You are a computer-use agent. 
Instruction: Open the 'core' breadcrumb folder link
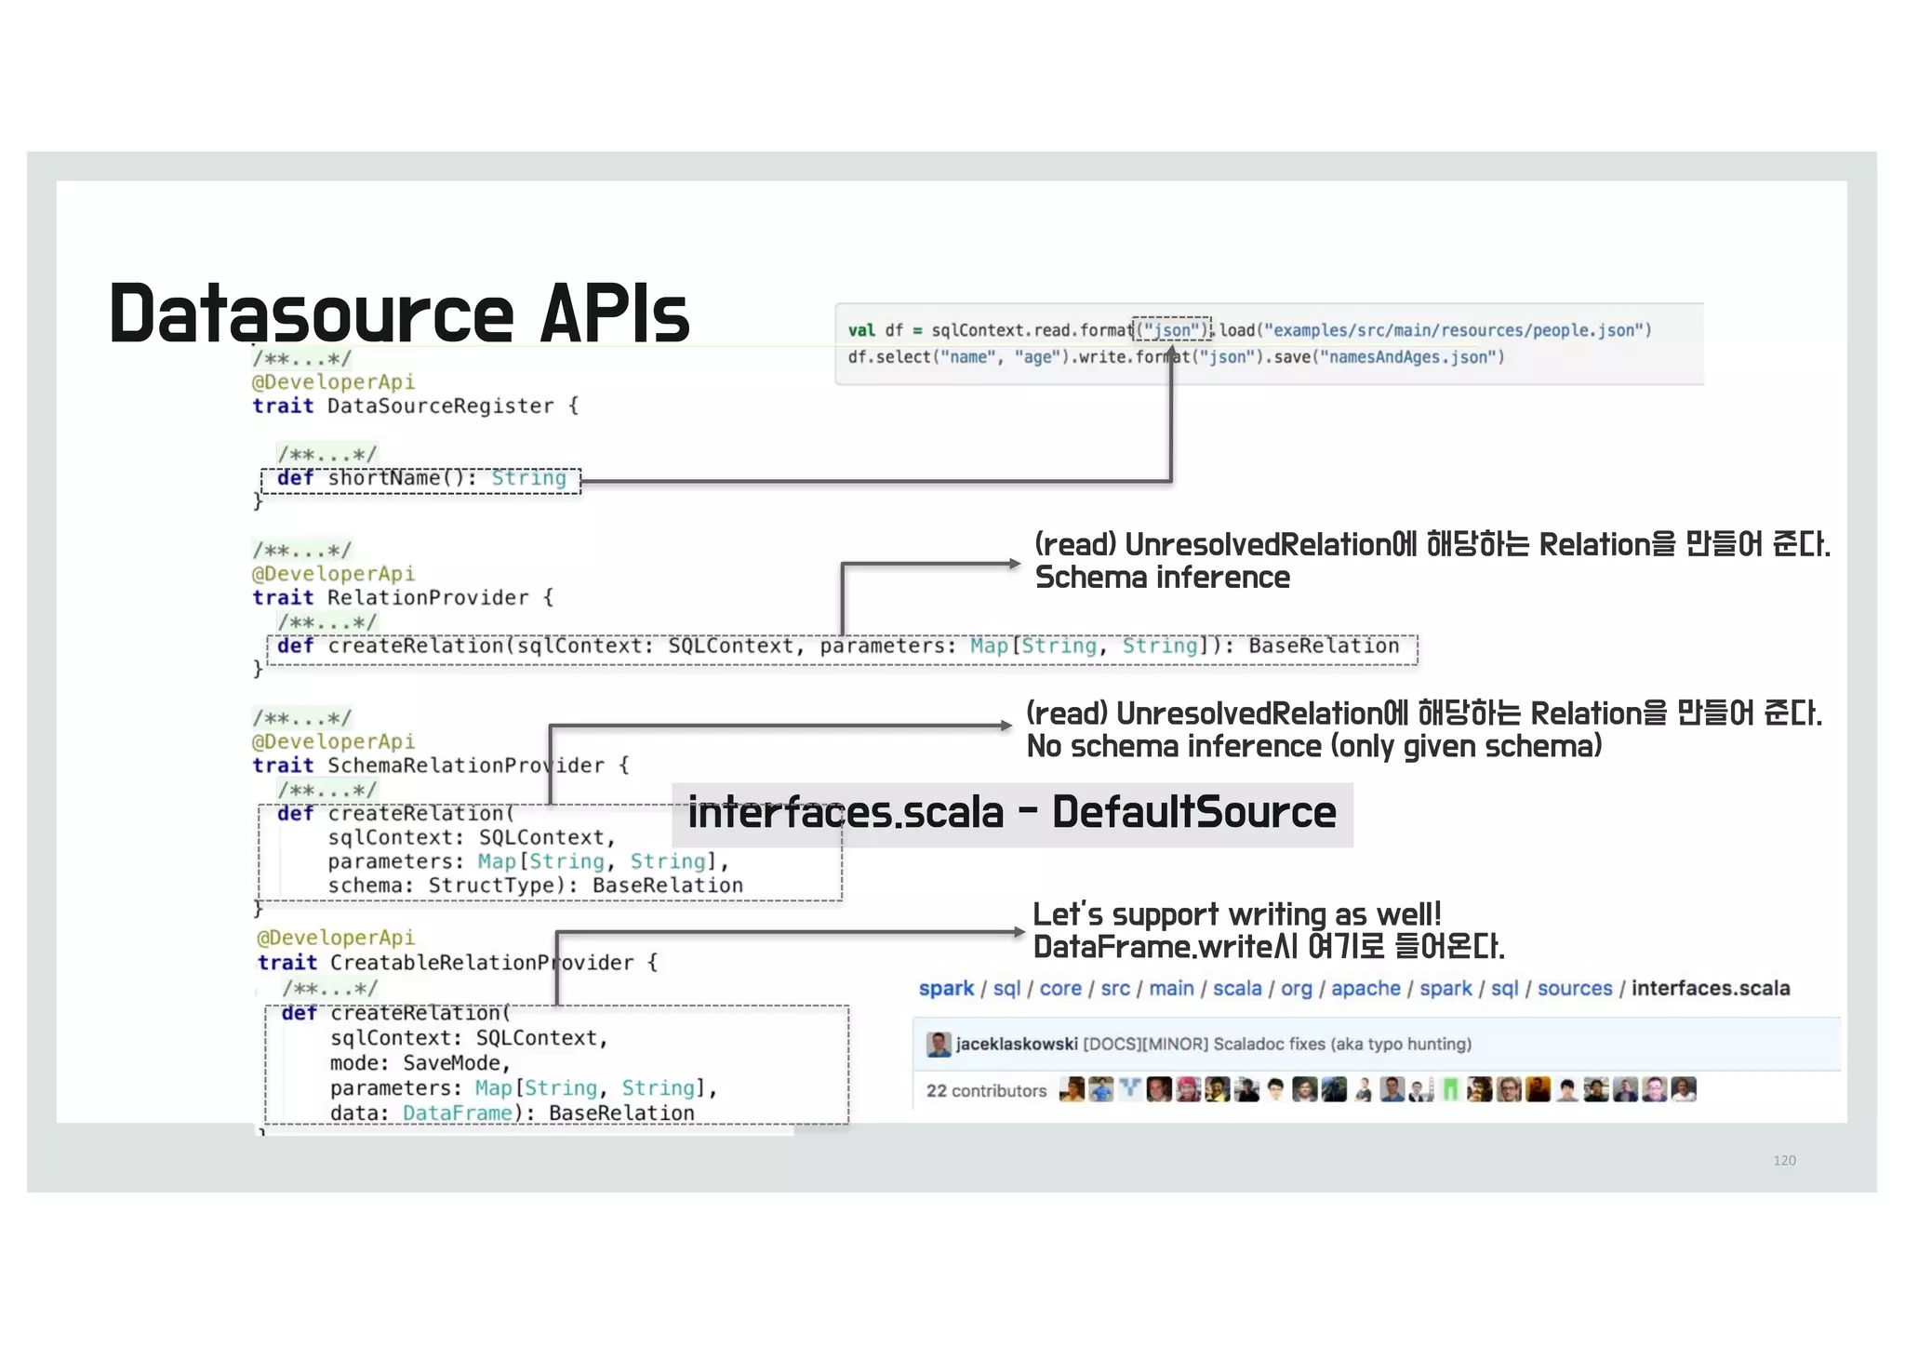click(x=1060, y=988)
